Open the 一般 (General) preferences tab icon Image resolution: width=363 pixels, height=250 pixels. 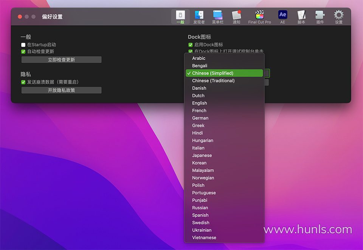180,17
